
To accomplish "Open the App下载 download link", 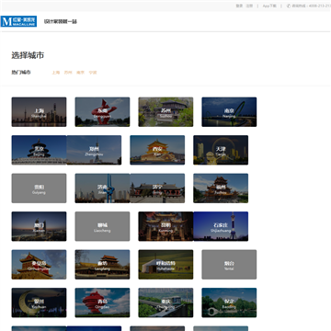I will [x=269, y=6].
